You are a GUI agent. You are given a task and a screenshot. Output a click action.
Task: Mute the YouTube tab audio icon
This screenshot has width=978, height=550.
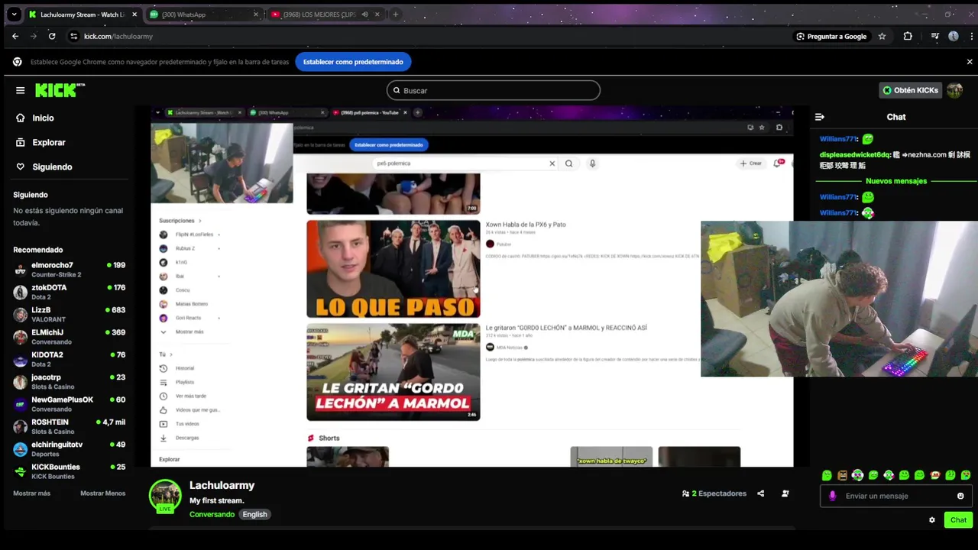pos(364,15)
